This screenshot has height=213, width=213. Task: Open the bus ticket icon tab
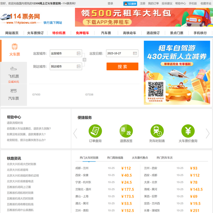(13, 91)
